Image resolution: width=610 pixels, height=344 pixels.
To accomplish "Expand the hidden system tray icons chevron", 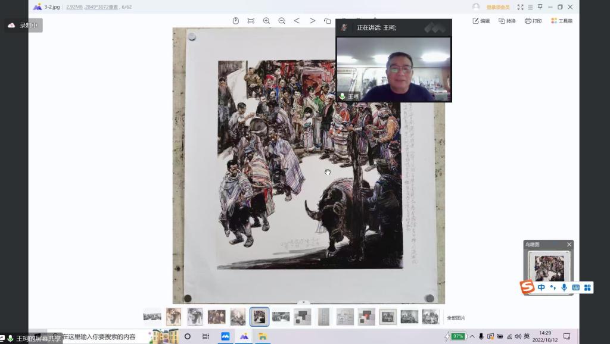I will point(472,336).
